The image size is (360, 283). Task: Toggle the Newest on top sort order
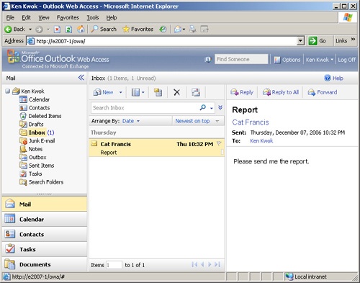[x=192, y=121]
